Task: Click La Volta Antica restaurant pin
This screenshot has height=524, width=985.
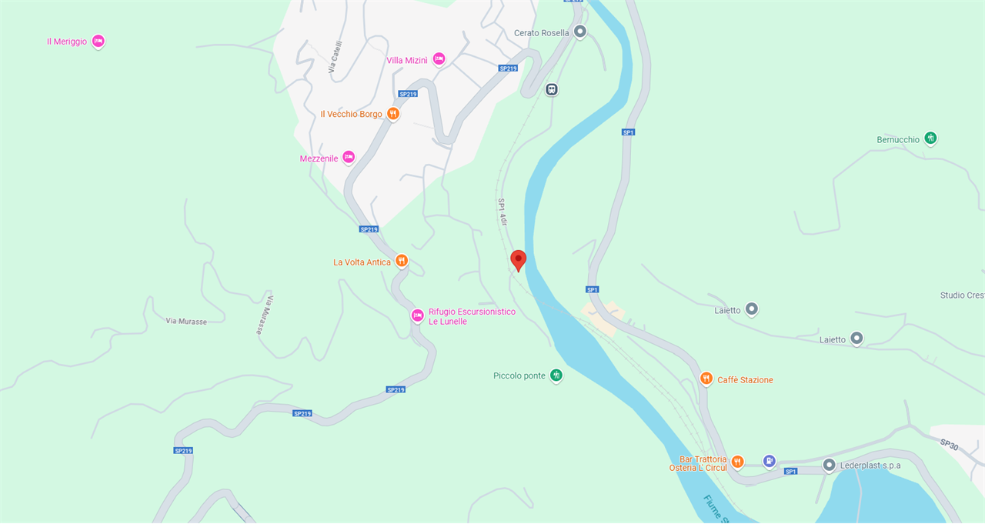Action: click(401, 262)
